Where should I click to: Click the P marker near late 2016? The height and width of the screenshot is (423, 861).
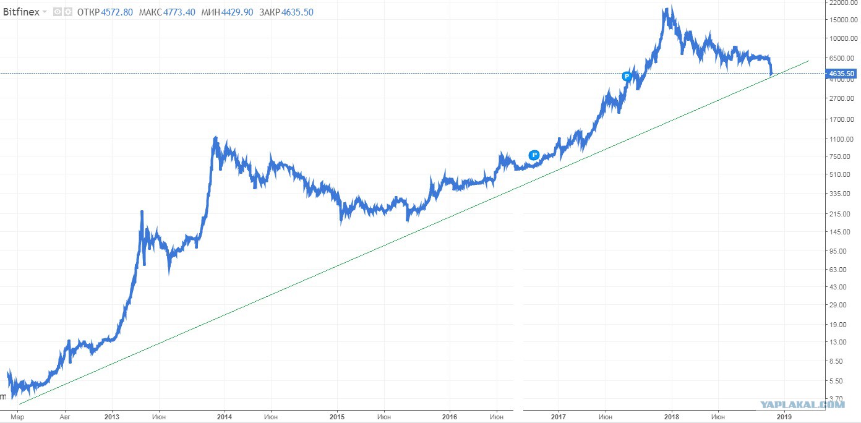click(x=534, y=155)
